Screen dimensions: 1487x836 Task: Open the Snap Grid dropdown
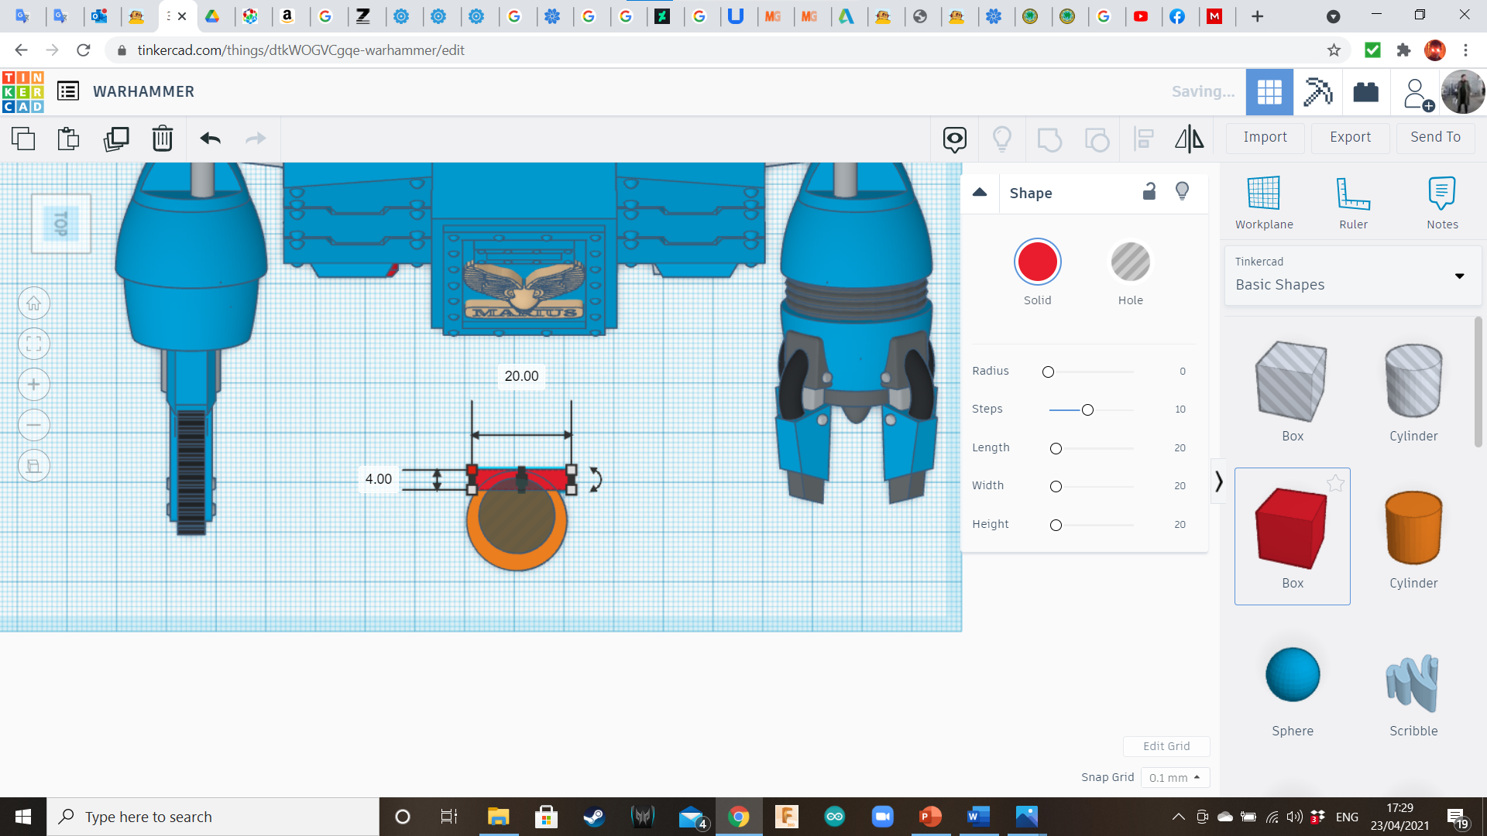pos(1174,777)
